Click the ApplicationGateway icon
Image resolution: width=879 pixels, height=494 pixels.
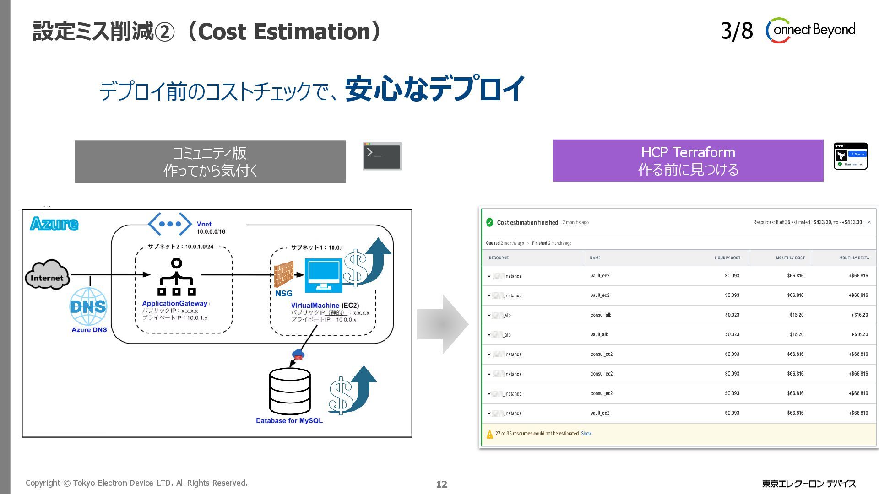point(176,277)
